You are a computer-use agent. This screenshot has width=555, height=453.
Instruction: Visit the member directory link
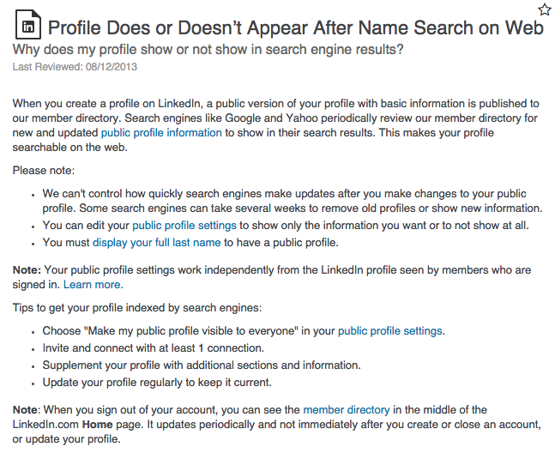click(347, 410)
